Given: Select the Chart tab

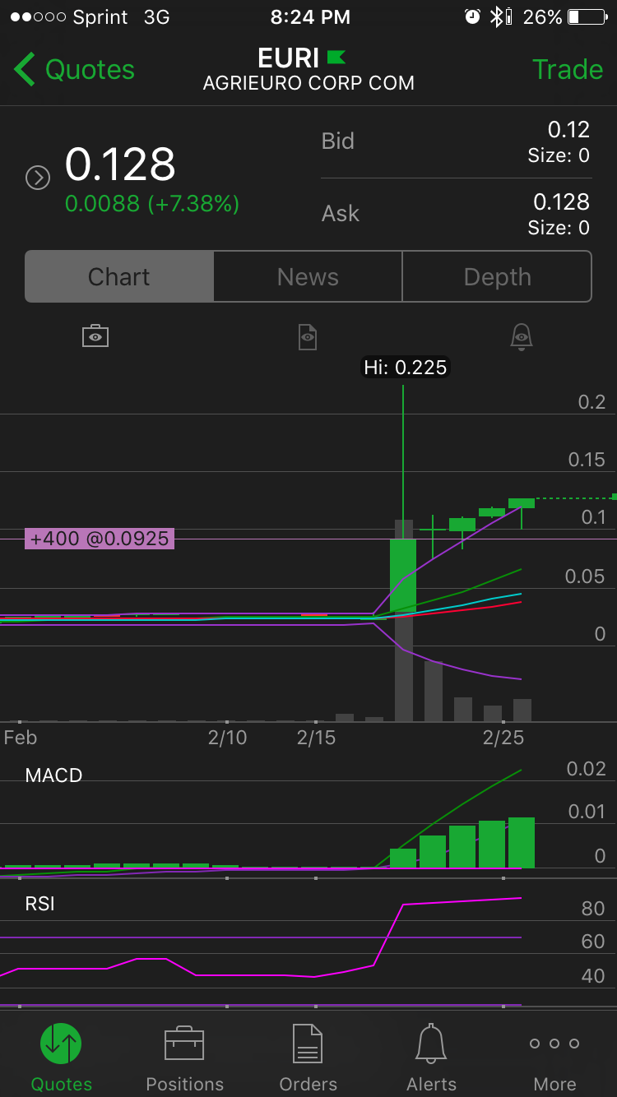Looking at the screenshot, I should point(119,276).
